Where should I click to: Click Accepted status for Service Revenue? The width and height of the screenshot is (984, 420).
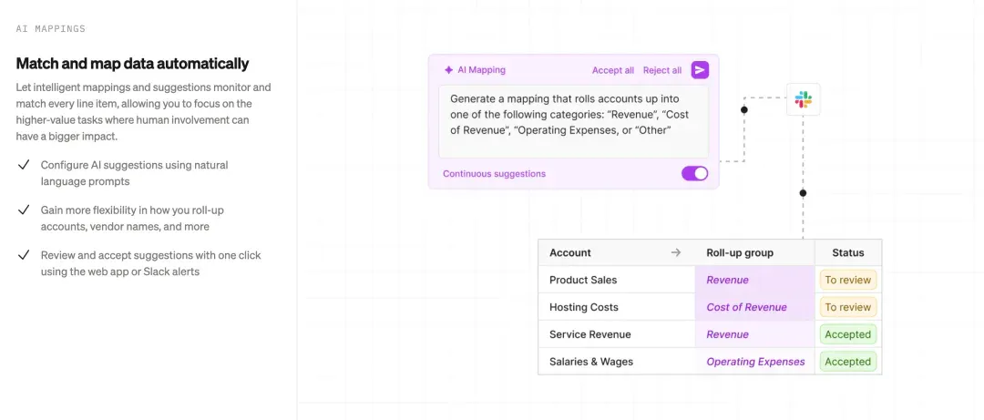[848, 334]
